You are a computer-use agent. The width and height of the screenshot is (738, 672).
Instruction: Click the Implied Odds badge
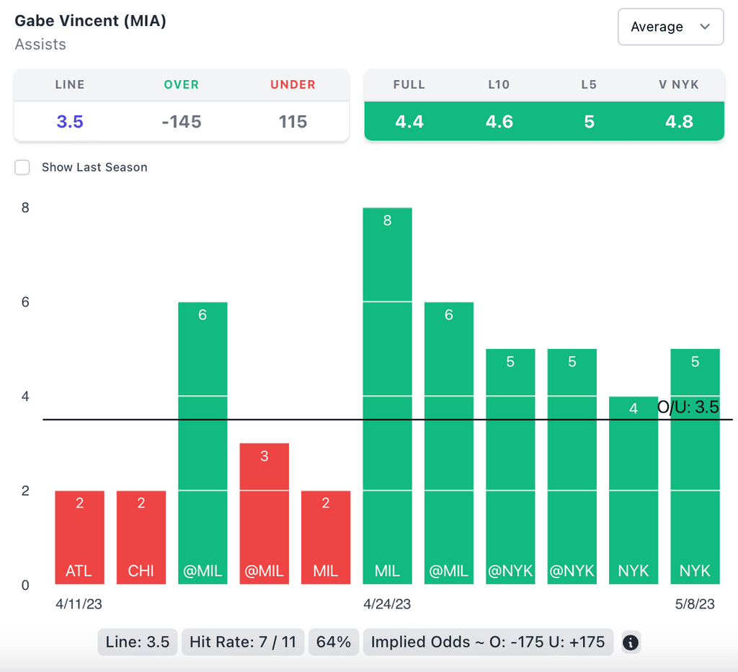tap(488, 642)
